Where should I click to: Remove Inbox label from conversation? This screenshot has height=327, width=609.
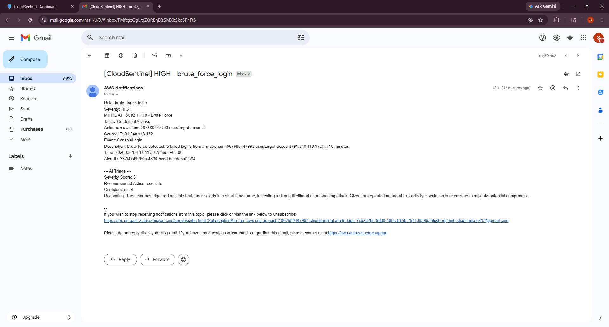pos(249,74)
